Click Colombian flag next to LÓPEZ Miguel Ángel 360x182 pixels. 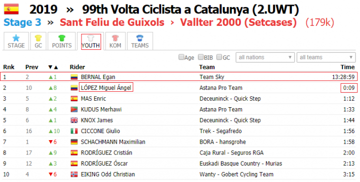coord(74,88)
